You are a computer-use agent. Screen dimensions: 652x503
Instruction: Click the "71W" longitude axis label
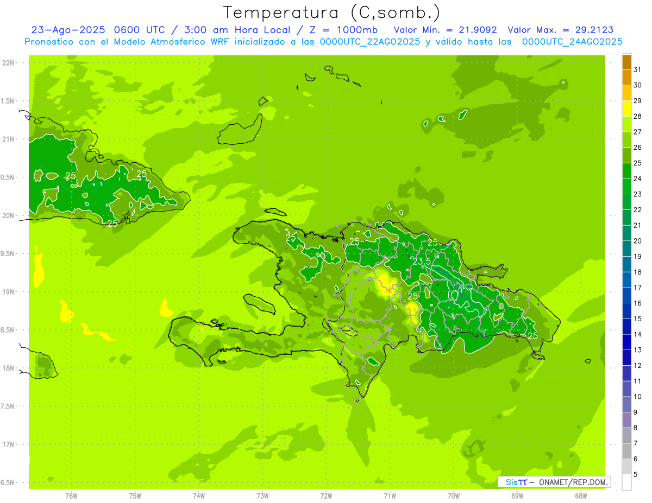390,496
